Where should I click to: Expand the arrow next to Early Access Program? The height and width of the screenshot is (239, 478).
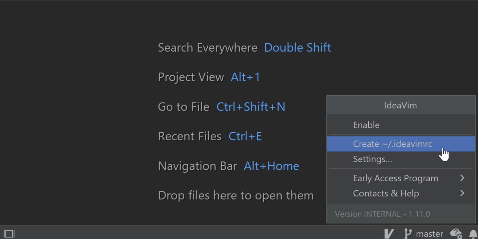[462, 178]
